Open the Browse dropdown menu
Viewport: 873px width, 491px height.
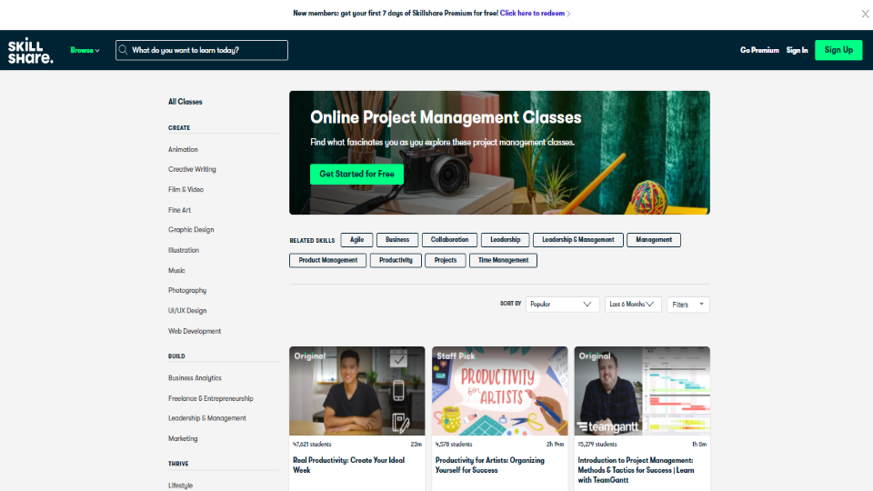click(85, 50)
